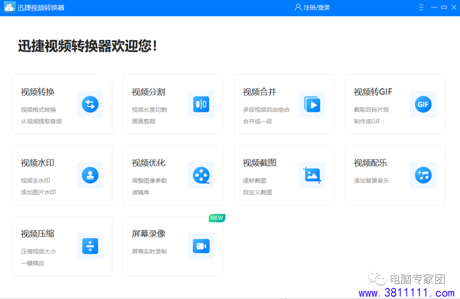Minimize the 迅捷视频转换器 window
This screenshot has width=460, height=299.
434,7
